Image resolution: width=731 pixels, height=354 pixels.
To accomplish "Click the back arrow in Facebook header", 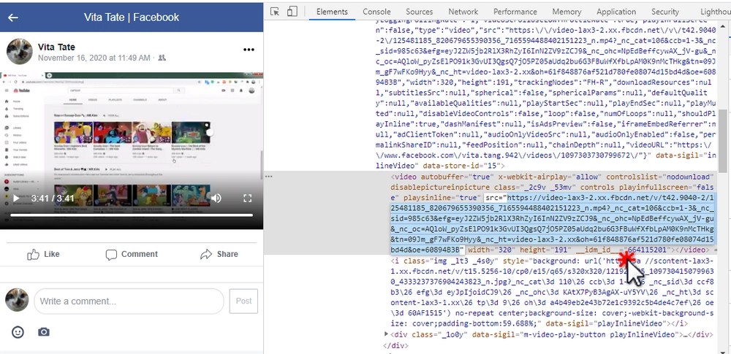I will [x=13, y=17].
